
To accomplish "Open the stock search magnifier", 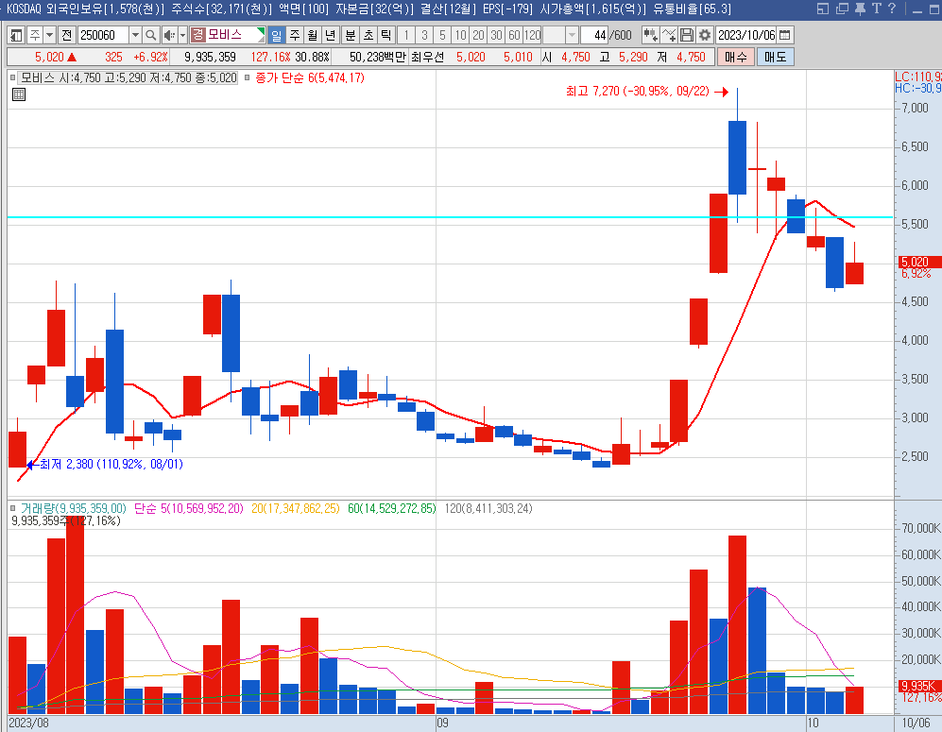I will coord(151,36).
